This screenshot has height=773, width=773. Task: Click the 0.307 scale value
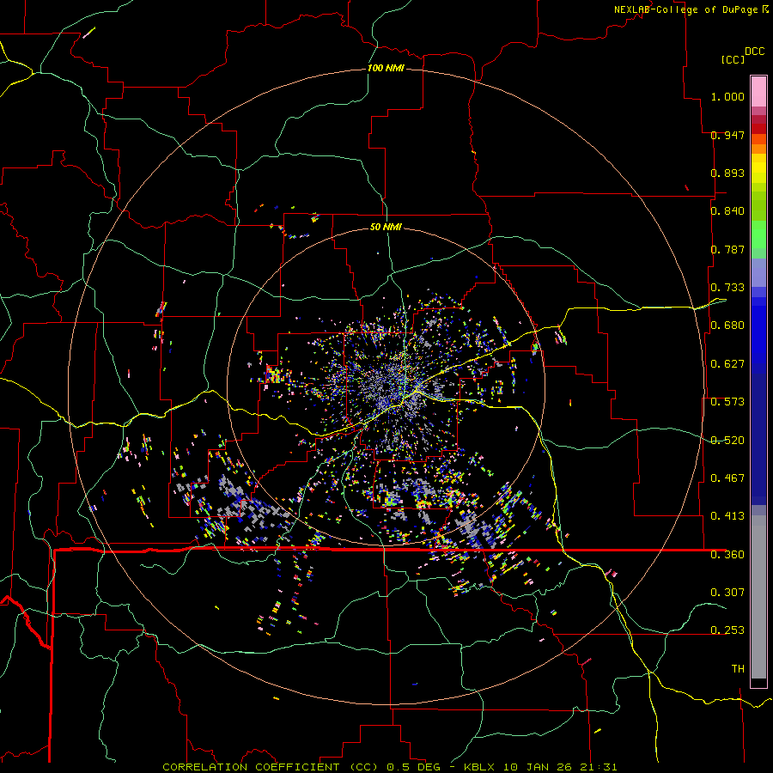click(727, 592)
